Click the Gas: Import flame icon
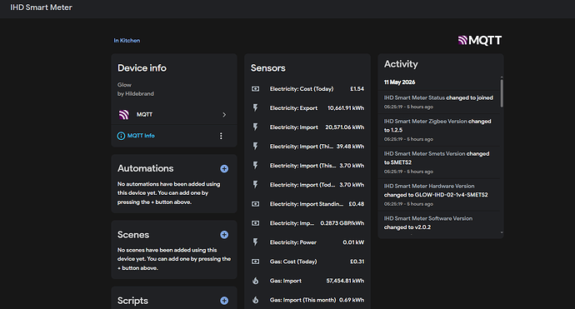 pos(256,281)
